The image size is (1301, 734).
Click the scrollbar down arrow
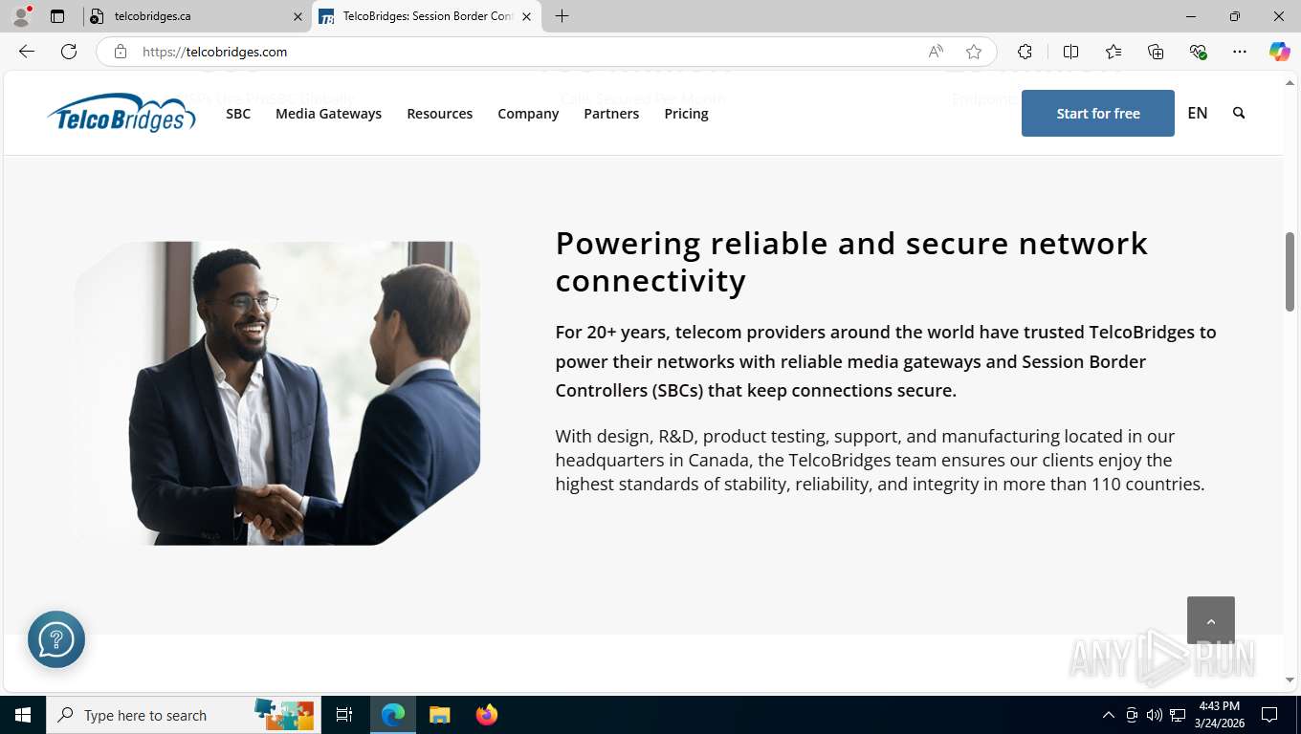click(x=1290, y=680)
